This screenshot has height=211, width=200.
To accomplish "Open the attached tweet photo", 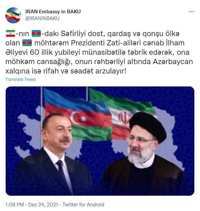I will [x=100, y=141].
